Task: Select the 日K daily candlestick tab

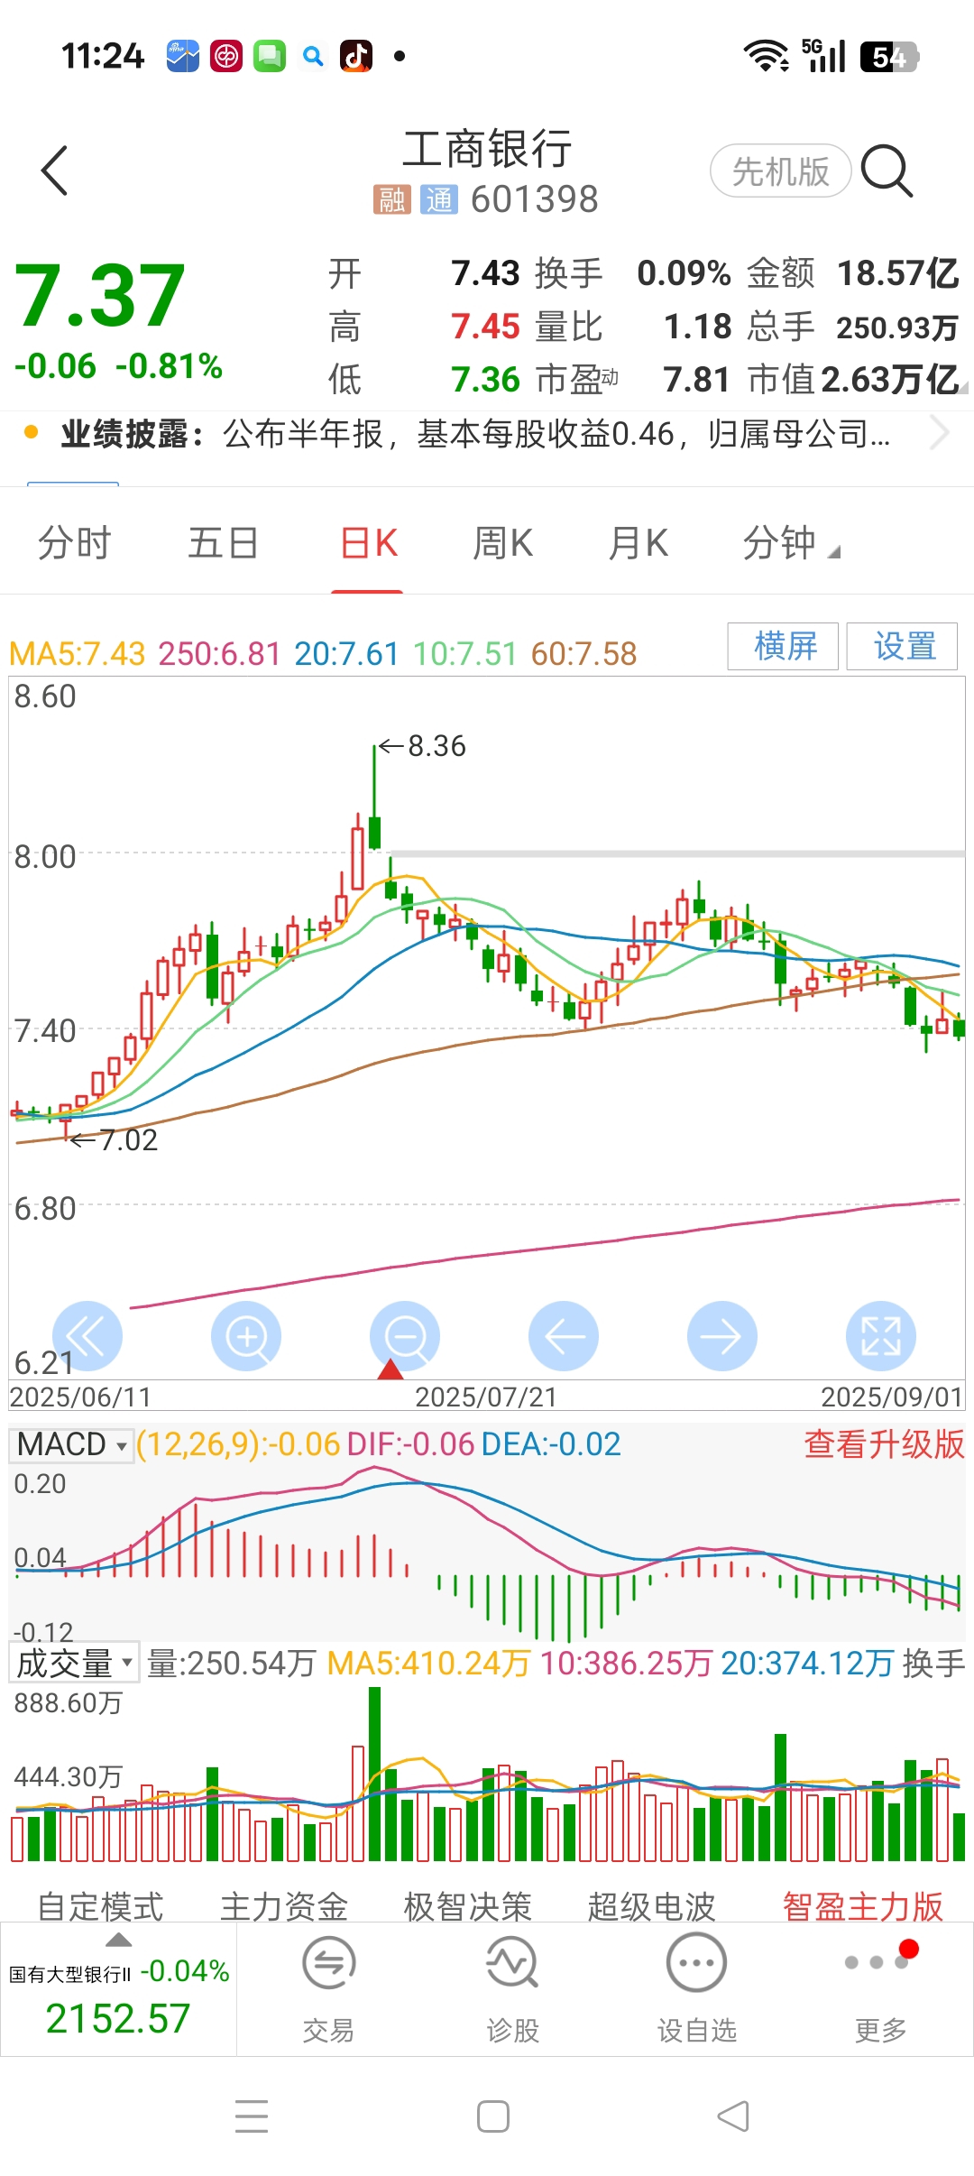Action: (x=368, y=544)
